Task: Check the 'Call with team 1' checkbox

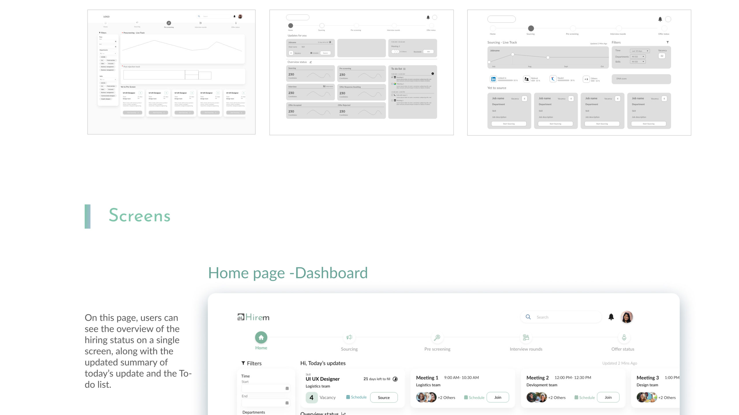Action: (392, 95)
